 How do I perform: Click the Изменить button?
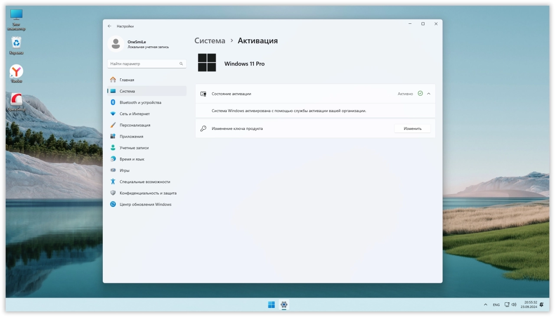click(412, 129)
